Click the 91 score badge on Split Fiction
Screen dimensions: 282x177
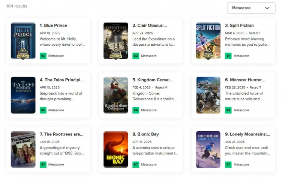(x=228, y=56)
